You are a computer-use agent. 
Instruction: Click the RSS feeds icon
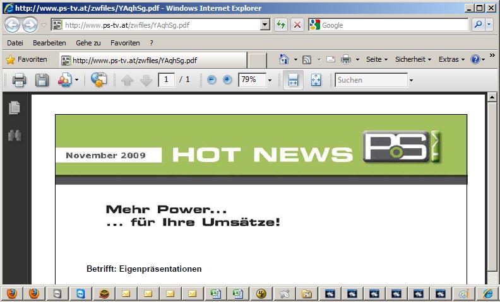coord(307,59)
